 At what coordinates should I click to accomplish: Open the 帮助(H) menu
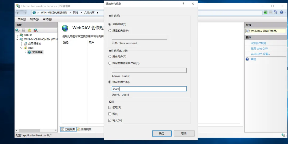[x=47, y=19]
